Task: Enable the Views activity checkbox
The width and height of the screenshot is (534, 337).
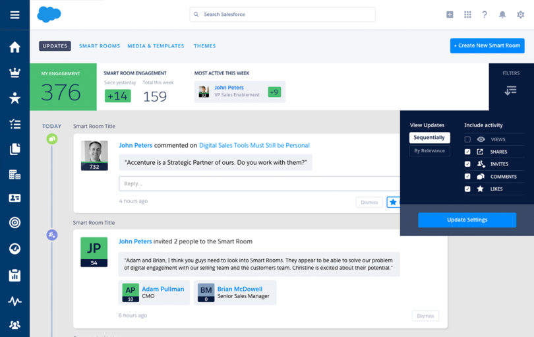Action: pos(467,139)
